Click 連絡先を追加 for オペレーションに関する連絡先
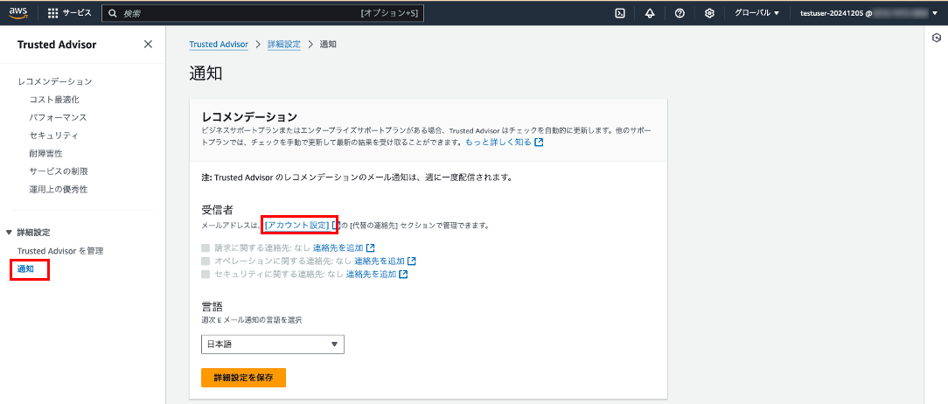 [380, 261]
